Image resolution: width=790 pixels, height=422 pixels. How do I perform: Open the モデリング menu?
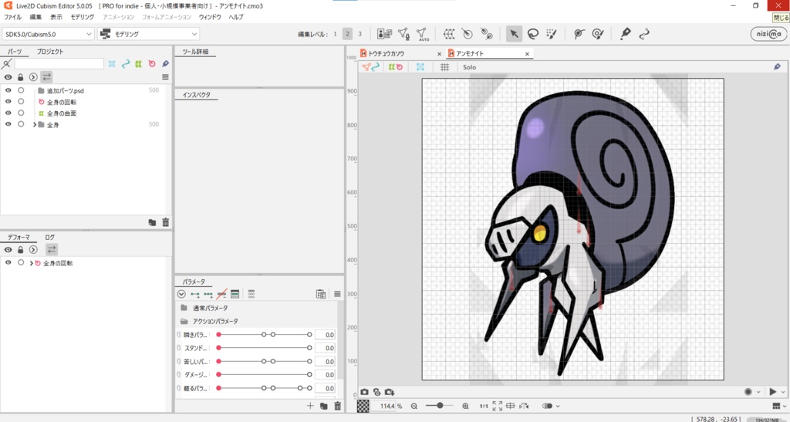coord(82,17)
